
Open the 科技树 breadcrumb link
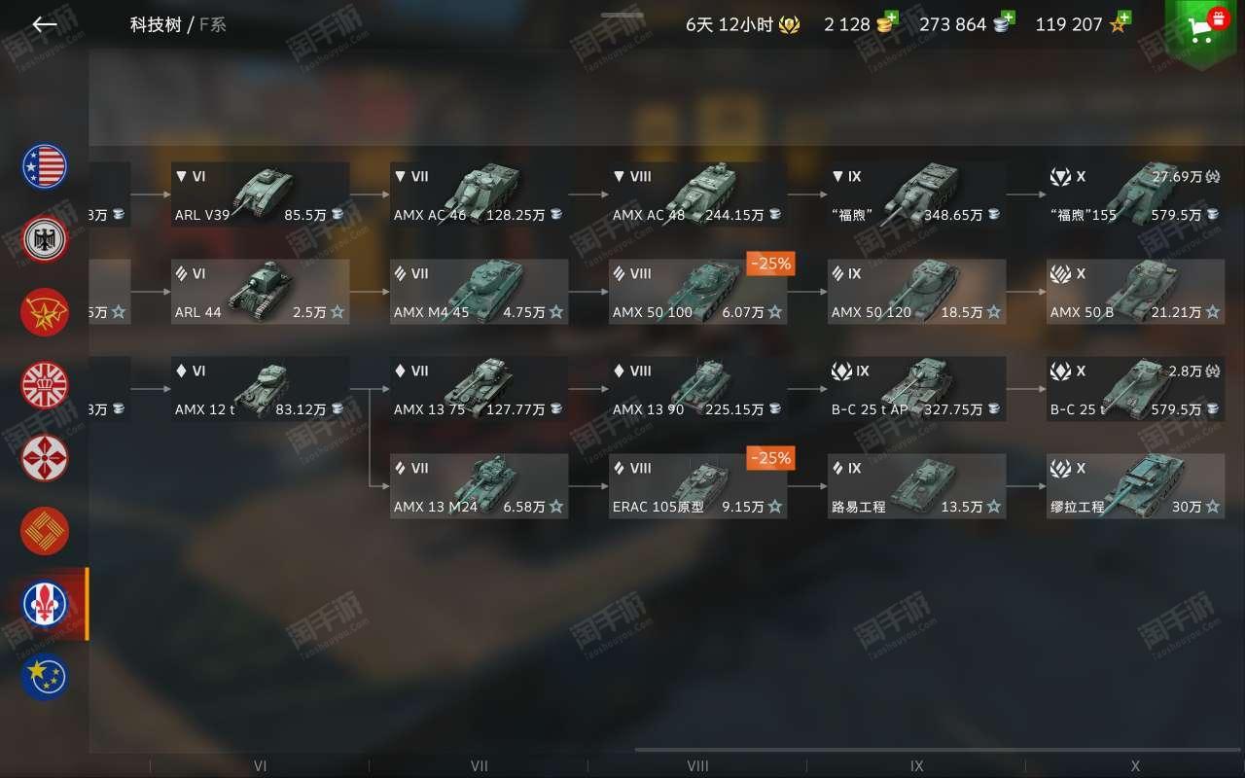[x=156, y=25]
